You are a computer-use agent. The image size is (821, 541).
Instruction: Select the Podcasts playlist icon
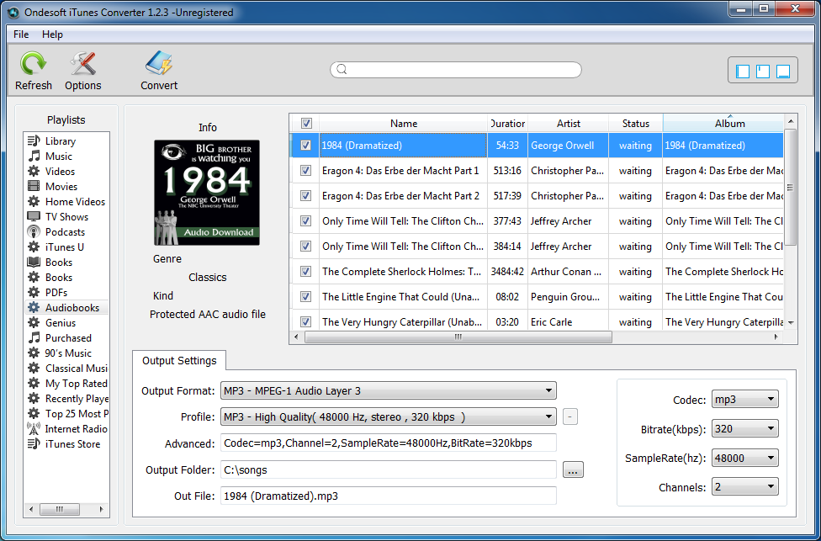35,231
